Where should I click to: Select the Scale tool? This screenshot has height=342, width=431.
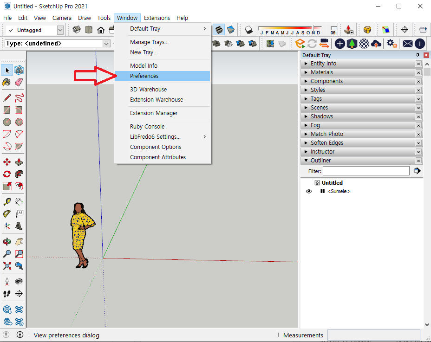[x=7, y=186]
